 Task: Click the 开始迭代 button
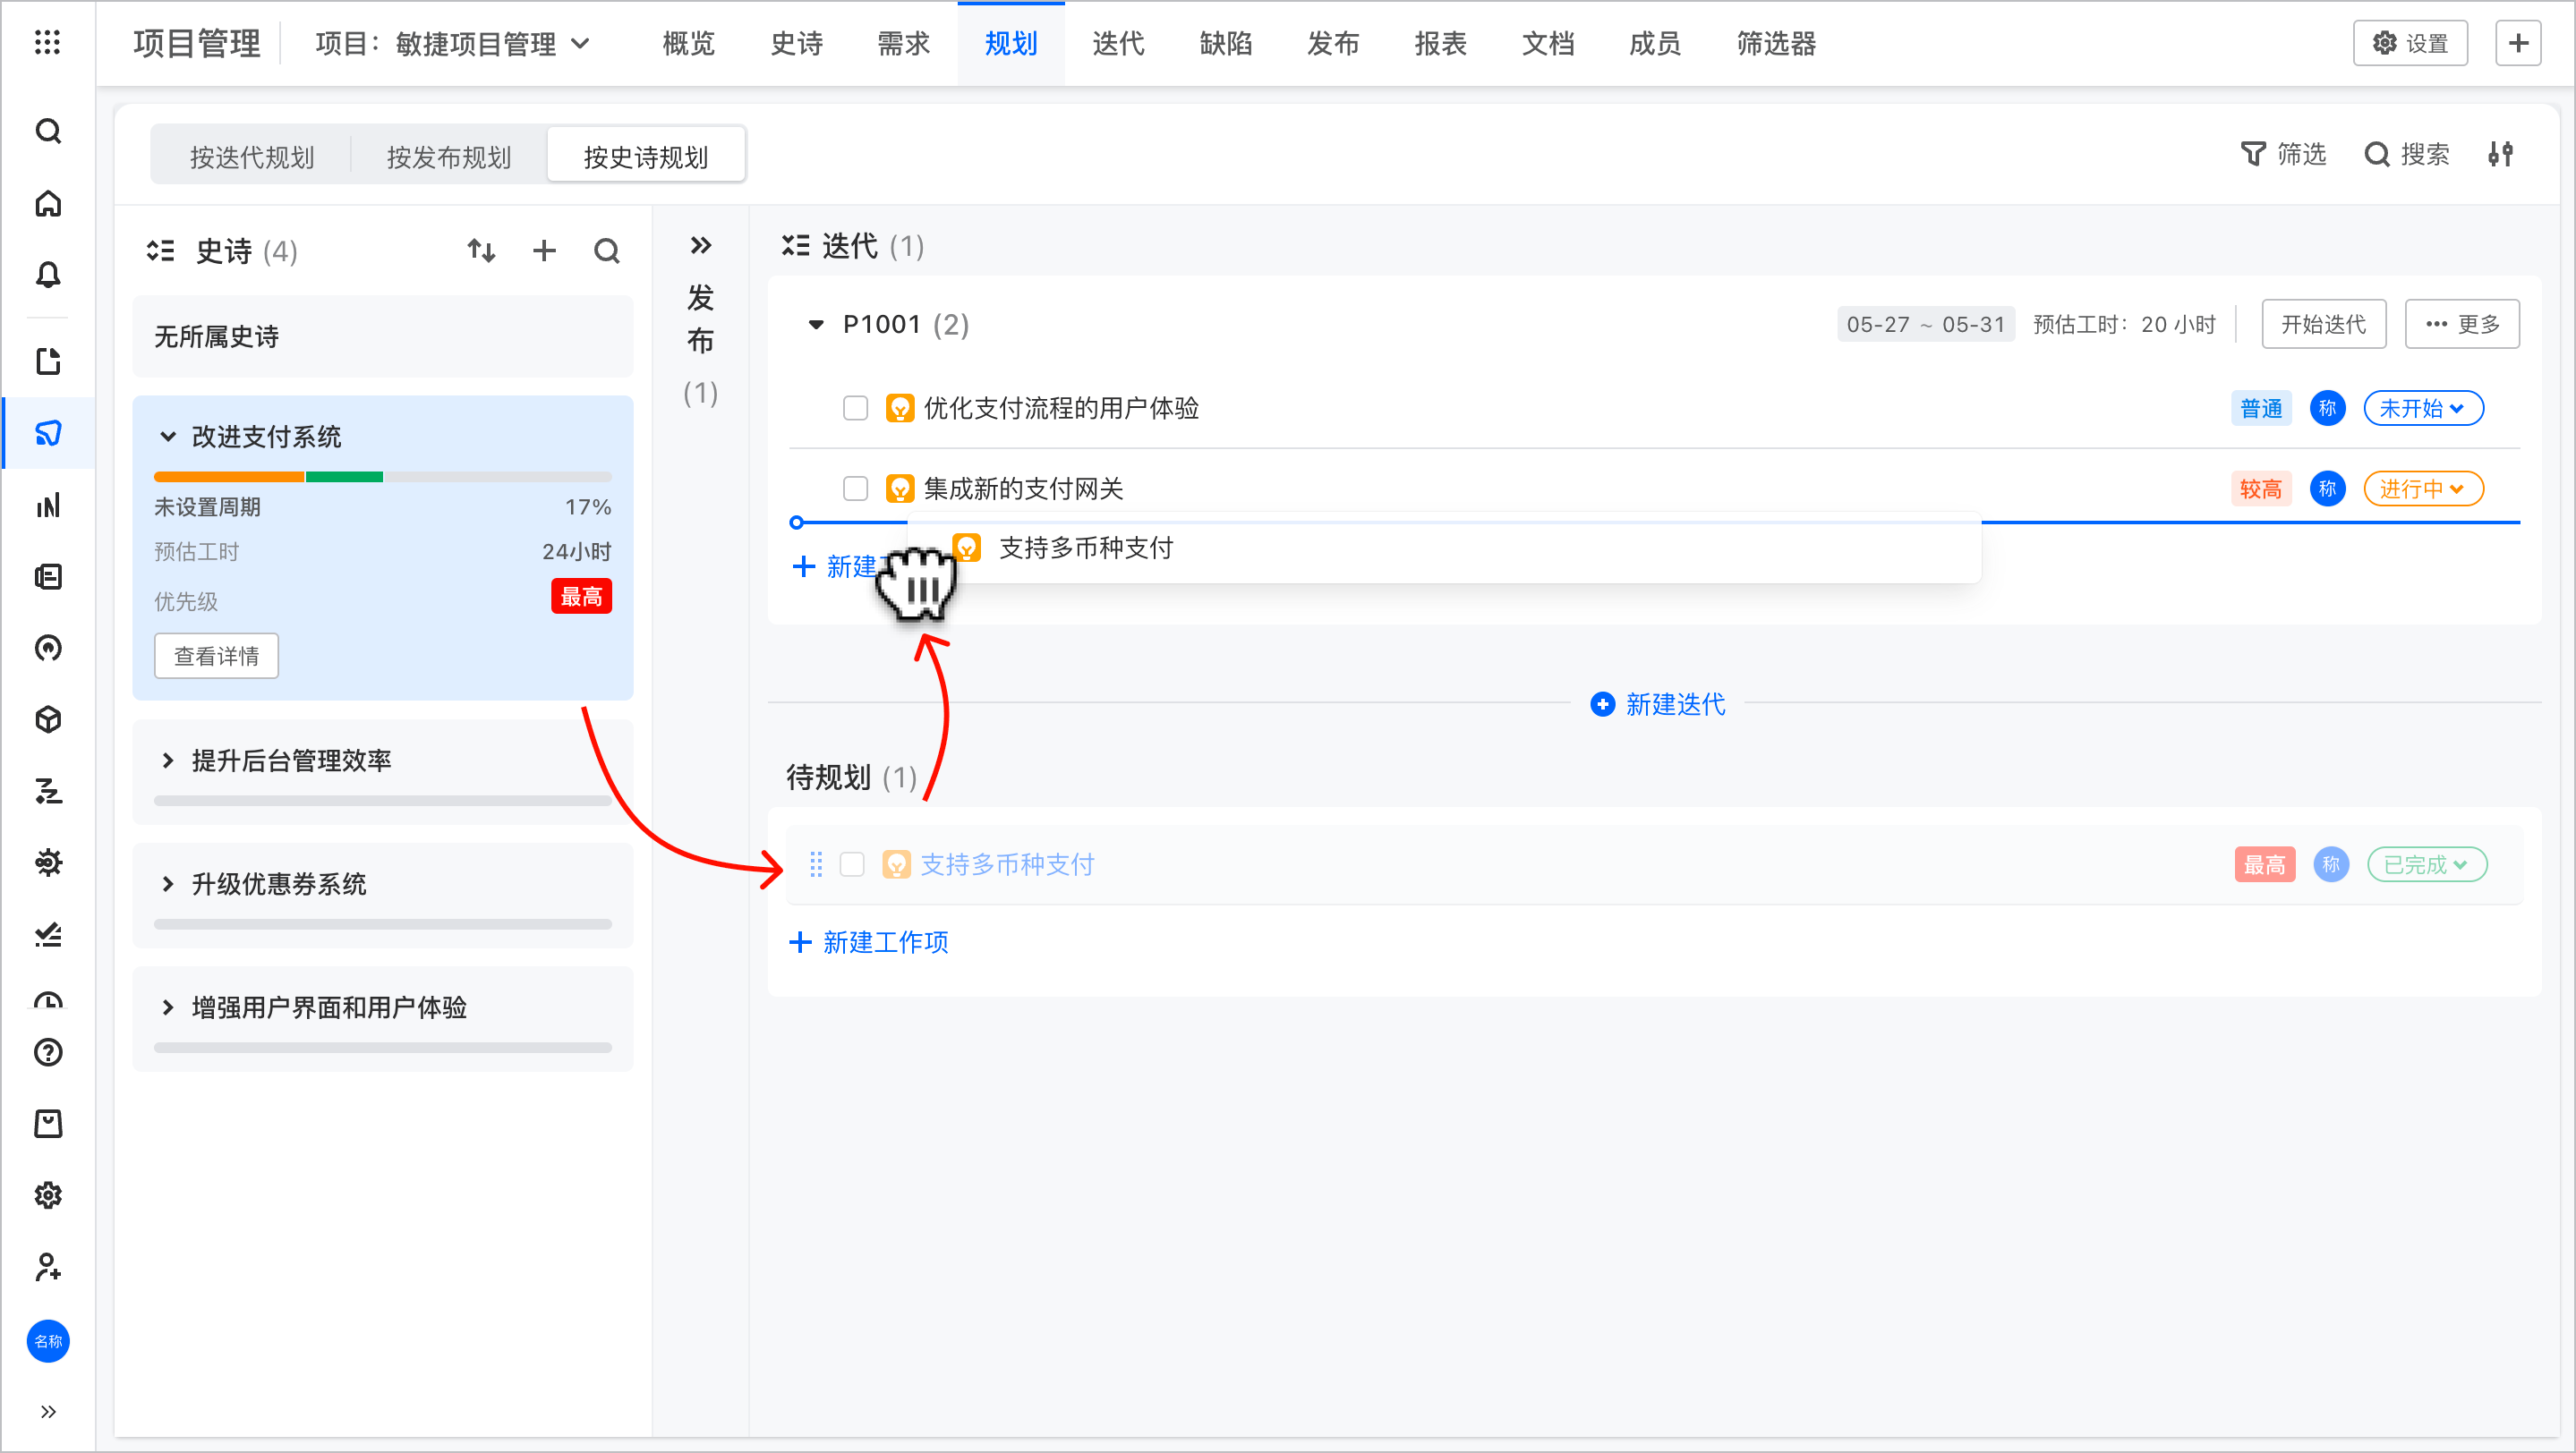coord(2324,324)
